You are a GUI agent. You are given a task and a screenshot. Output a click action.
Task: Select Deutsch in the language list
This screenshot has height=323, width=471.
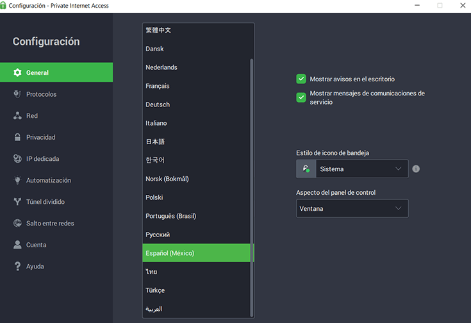click(x=196, y=104)
